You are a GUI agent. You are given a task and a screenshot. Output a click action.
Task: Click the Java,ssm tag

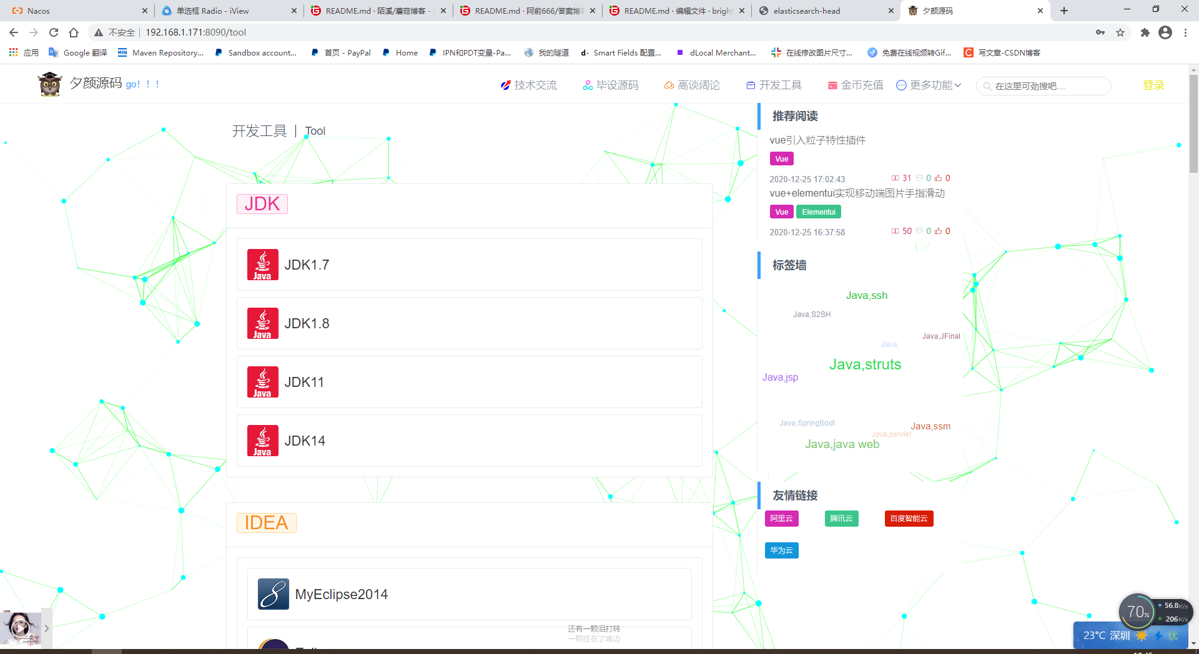click(930, 426)
